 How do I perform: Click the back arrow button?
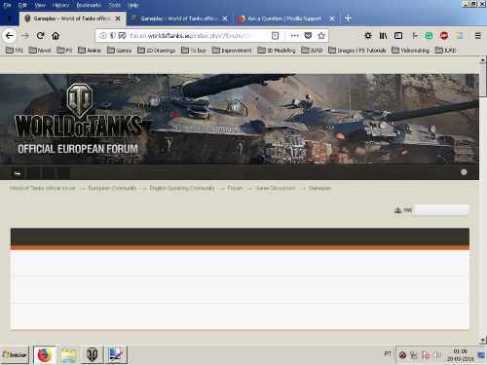[x=10, y=36]
